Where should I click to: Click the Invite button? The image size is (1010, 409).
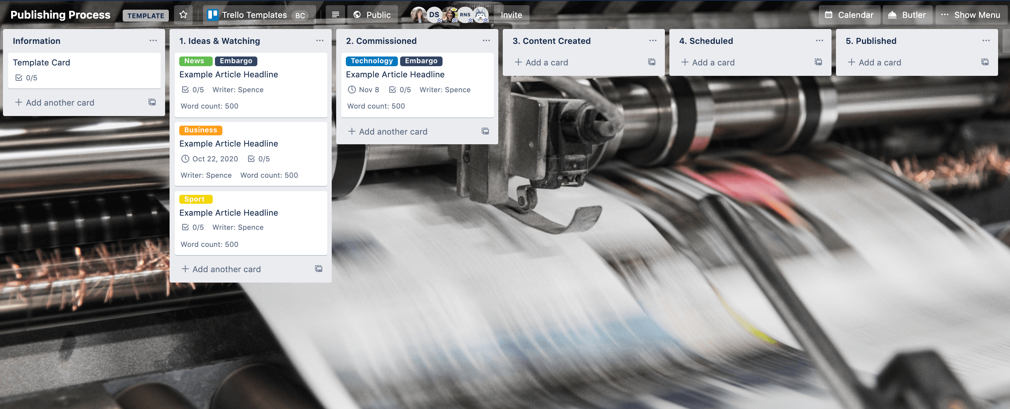(x=511, y=15)
